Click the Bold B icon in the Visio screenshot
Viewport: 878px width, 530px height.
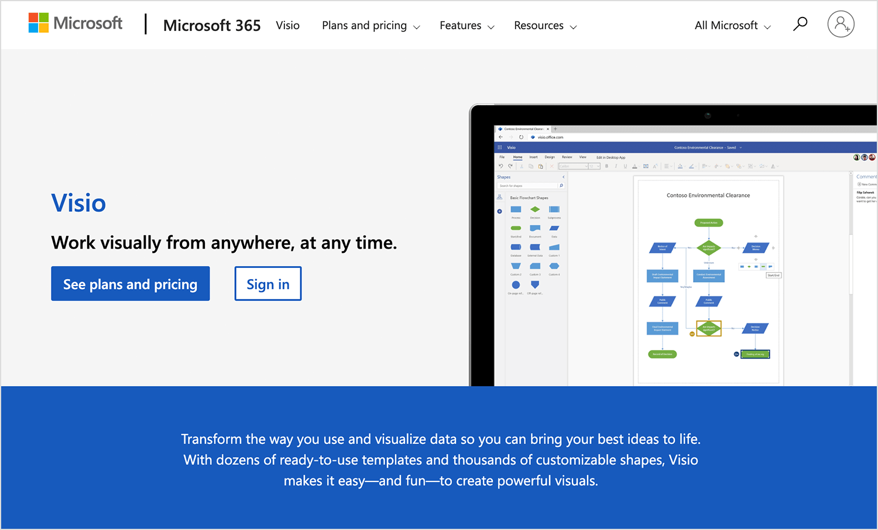pyautogui.click(x=606, y=166)
